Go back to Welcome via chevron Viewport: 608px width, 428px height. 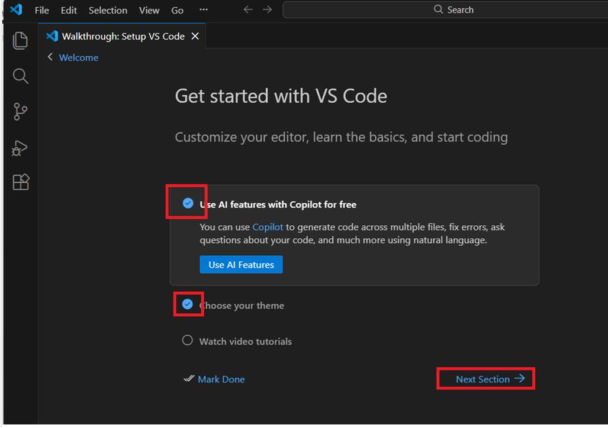(x=50, y=57)
